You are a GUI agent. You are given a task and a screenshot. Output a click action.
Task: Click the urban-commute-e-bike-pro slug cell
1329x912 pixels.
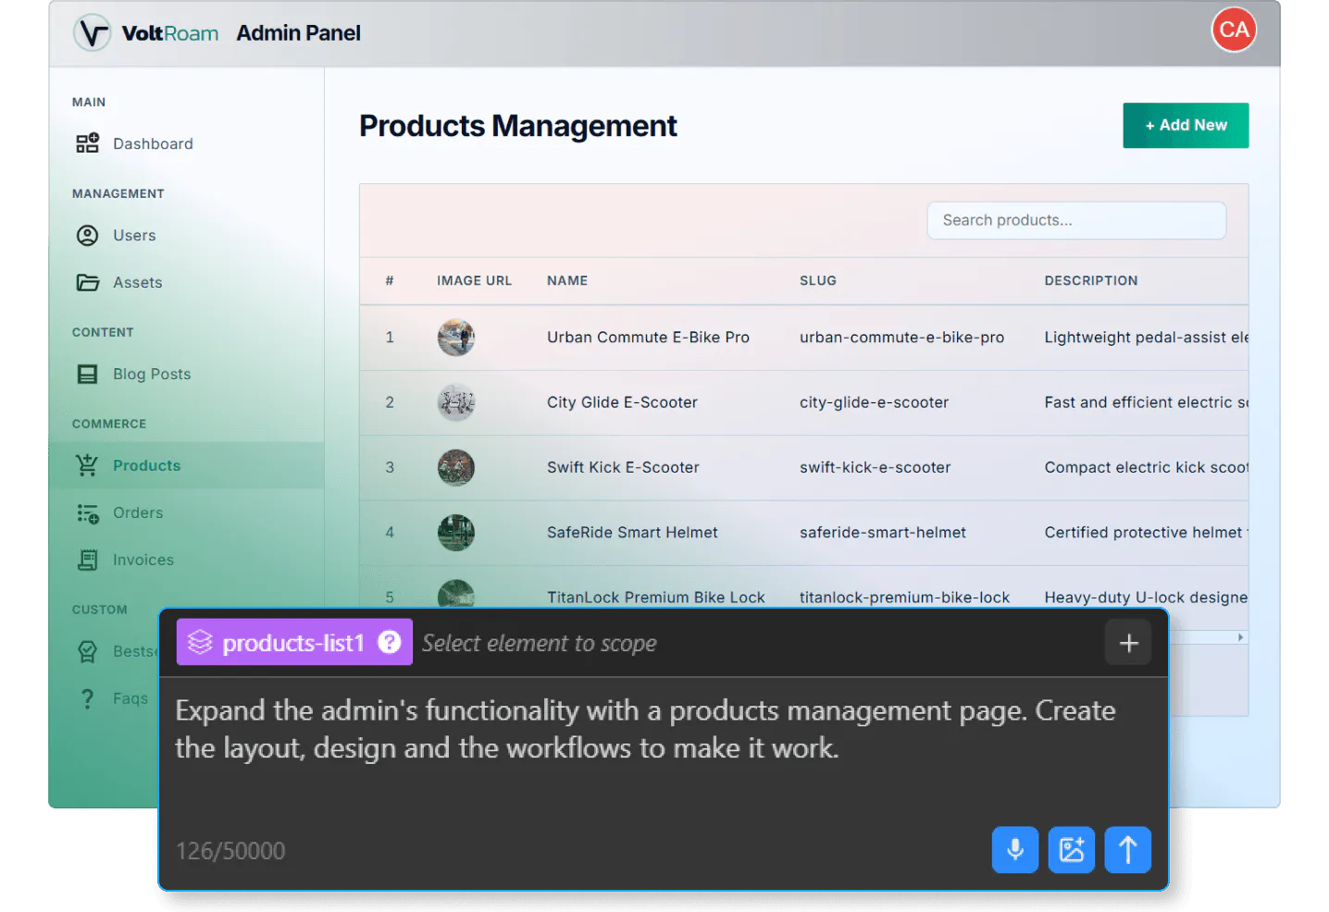pyautogui.click(x=901, y=338)
